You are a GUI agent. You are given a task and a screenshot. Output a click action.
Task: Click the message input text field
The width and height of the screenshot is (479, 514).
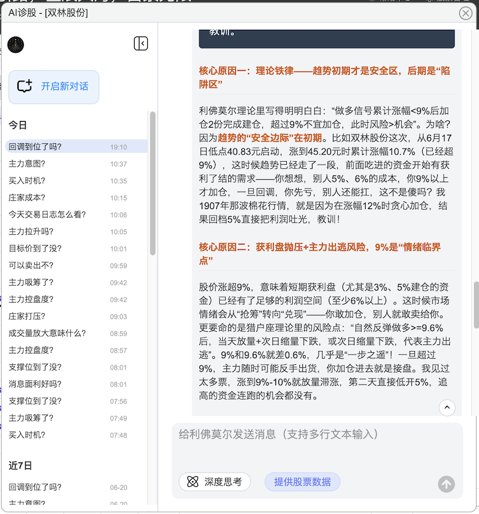(x=317, y=446)
